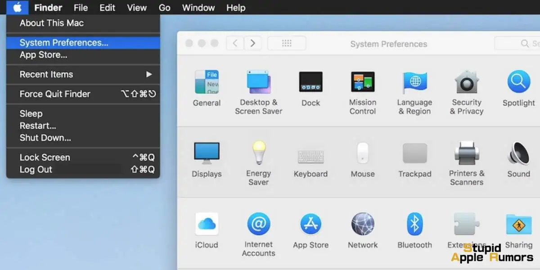Choose Restart… from the Apple menu
Image resolution: width=540 pixels, height=270 pixels.
83,126
